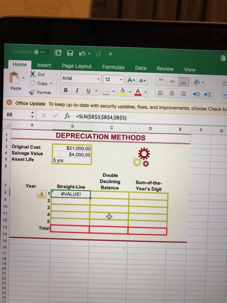Increase font size with the A up button
227x303 pixels.
click(x=131, y=80)
